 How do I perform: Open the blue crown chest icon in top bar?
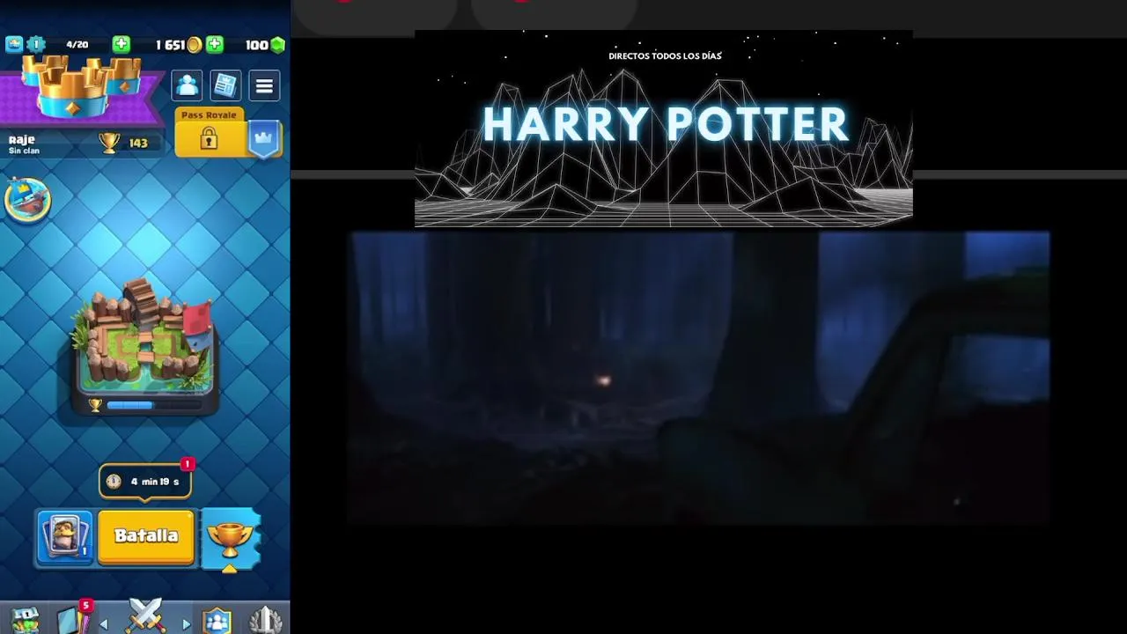13,44
